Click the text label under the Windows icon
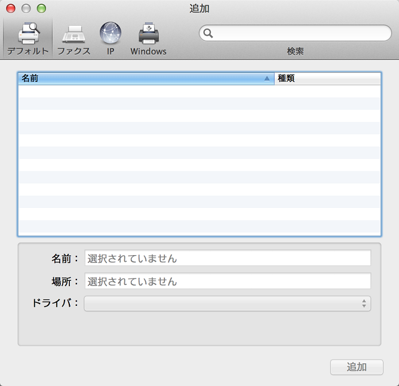This screenshot has width=399, height=386. 148,51
